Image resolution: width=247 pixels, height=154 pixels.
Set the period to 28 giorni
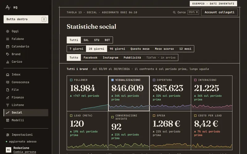tap(97, 49)
